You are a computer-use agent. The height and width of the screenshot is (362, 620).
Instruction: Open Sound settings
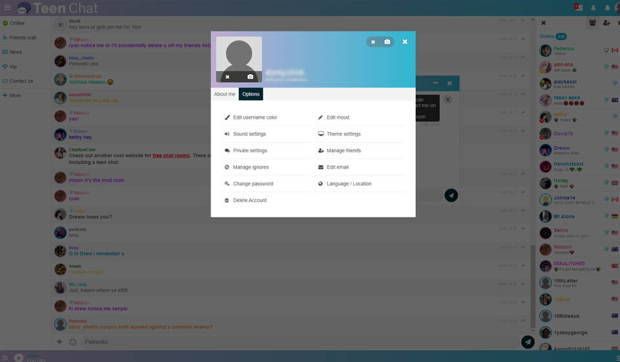[x=249, y=134]
